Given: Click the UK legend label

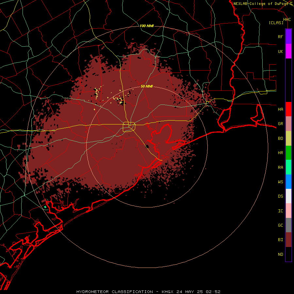Looking at the screenshot, I should coord(280,52).
